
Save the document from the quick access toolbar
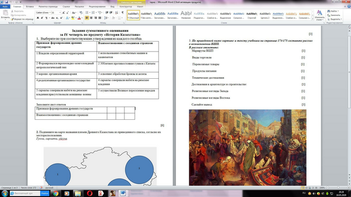[x=6, y=2]
